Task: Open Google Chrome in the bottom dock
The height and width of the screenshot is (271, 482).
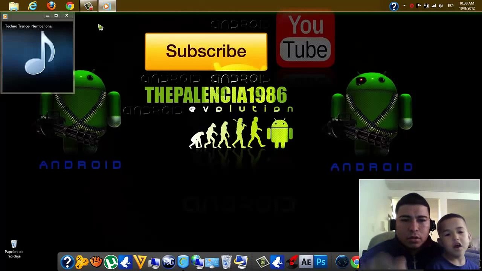Action: tap(355, 262)
